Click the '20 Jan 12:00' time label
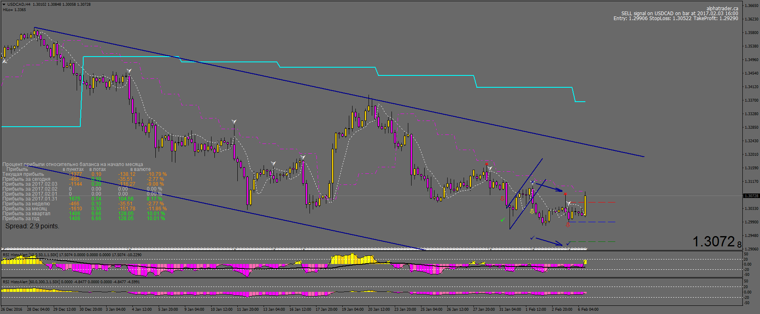This screenshot has width=760, height=314. pos(379,309)
